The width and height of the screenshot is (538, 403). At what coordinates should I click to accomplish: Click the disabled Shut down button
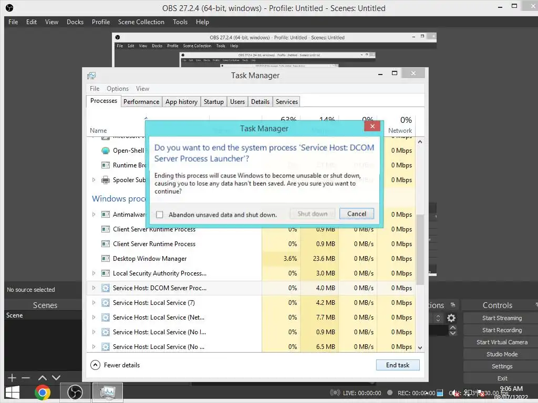(x=312, y=214)
